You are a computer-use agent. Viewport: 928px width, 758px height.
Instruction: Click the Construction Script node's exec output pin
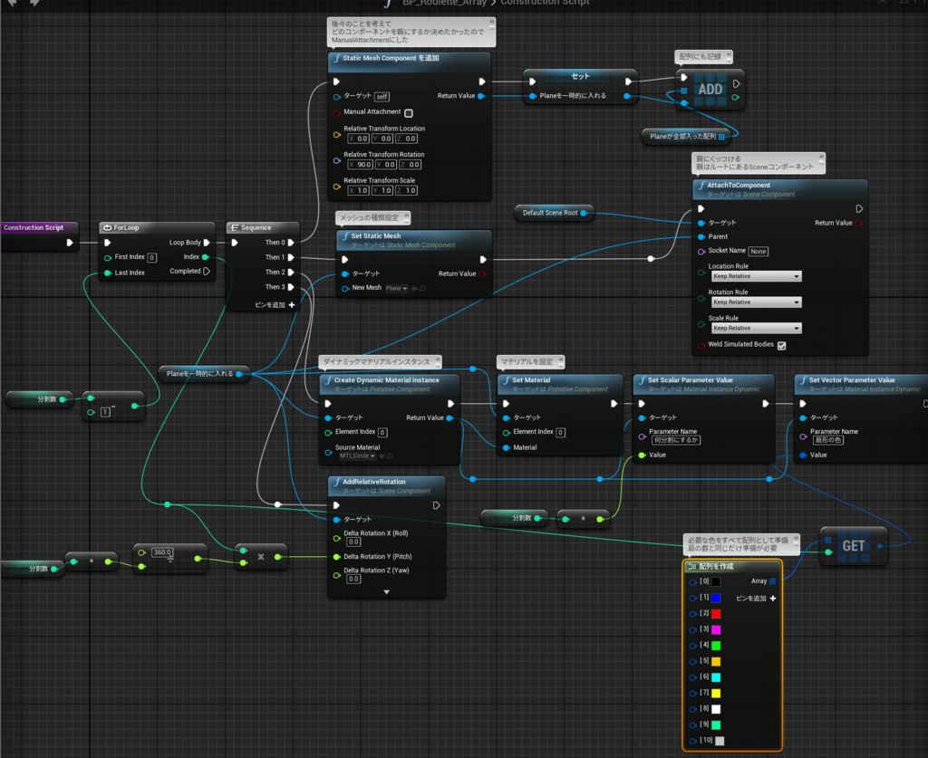(70, 243)
